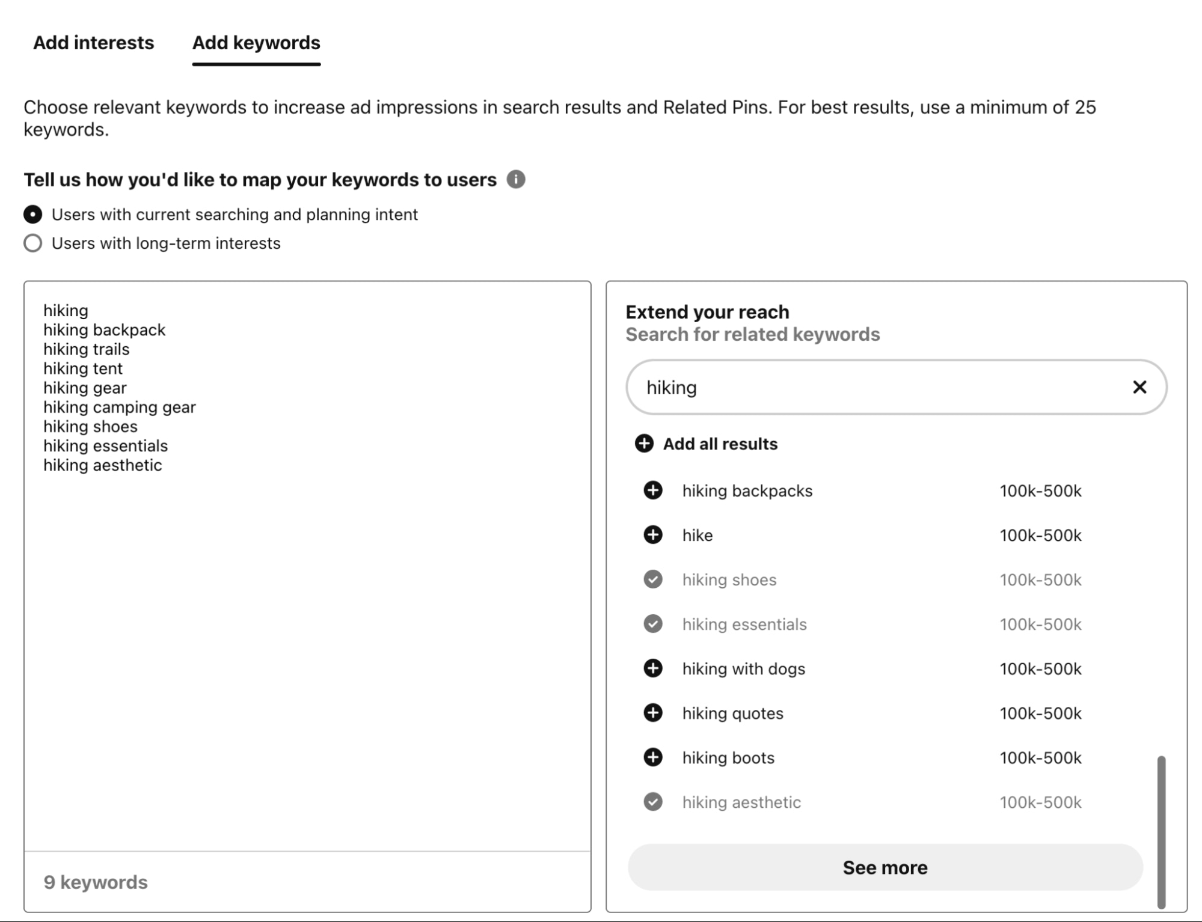
Task: Click into the related keywords search field
Action: (x=872, y=387)
